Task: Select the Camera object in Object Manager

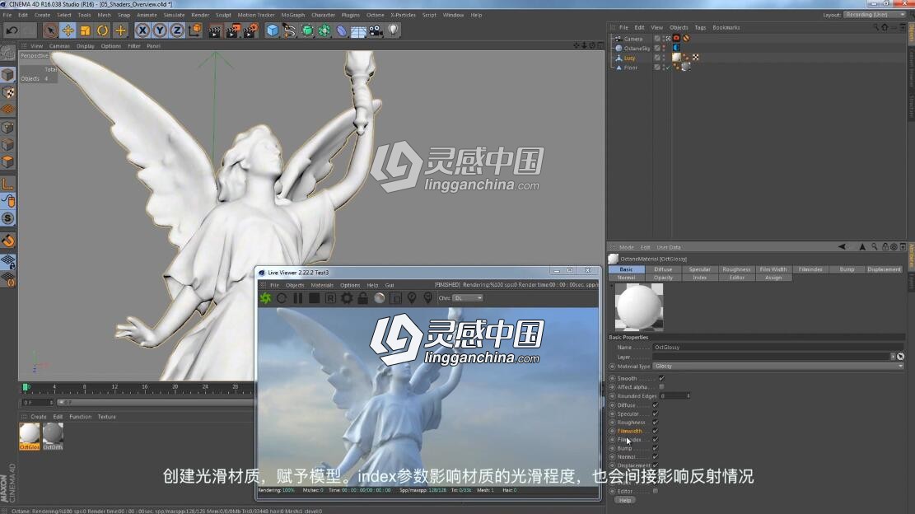Action: coord(633,39)
